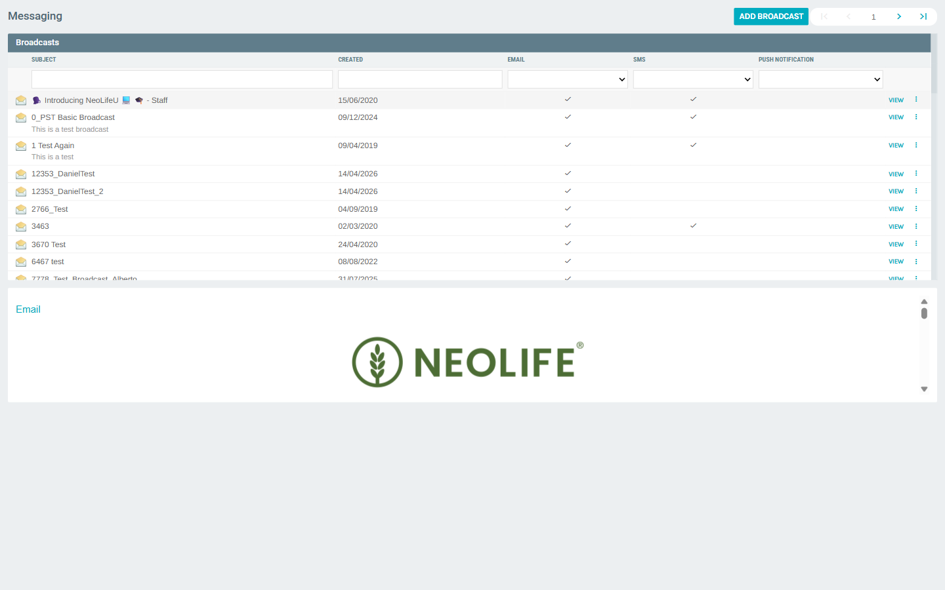945x590 pixels.
Task: Sort by Subject column header
Action: (44, 60)
